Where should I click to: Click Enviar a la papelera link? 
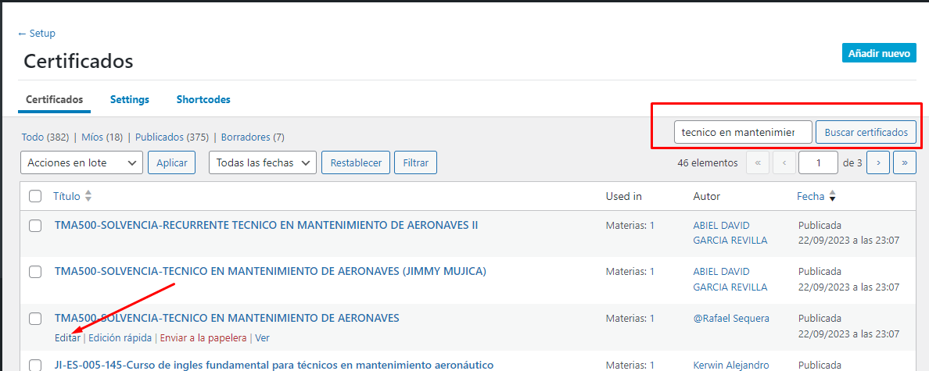click(x=203, y=338)
